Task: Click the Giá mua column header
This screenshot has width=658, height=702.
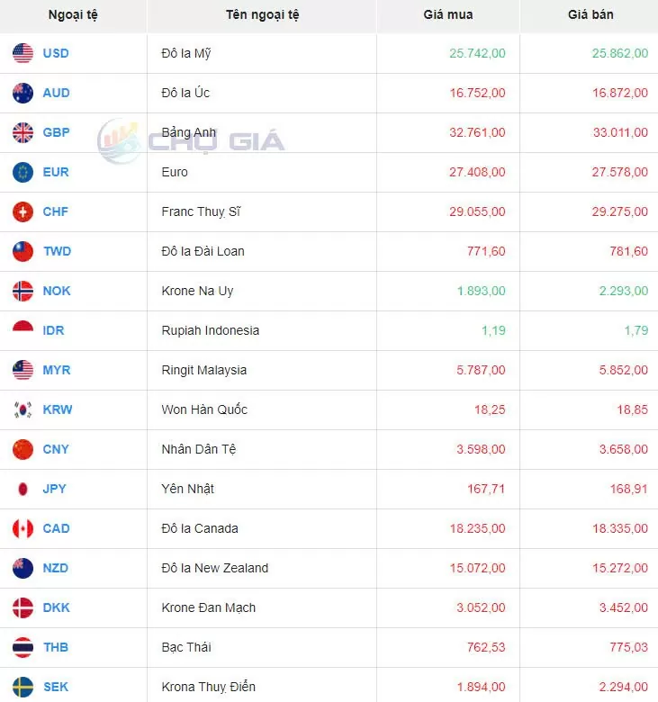Action: (447, 15)
